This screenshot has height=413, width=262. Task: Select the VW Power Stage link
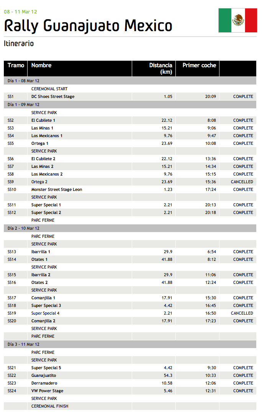click(x=47, y=391)
